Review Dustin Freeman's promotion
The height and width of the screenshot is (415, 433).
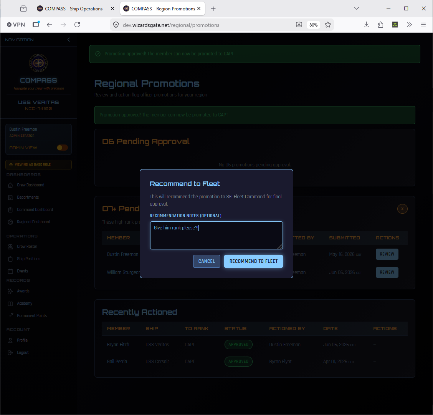[387, 254]
